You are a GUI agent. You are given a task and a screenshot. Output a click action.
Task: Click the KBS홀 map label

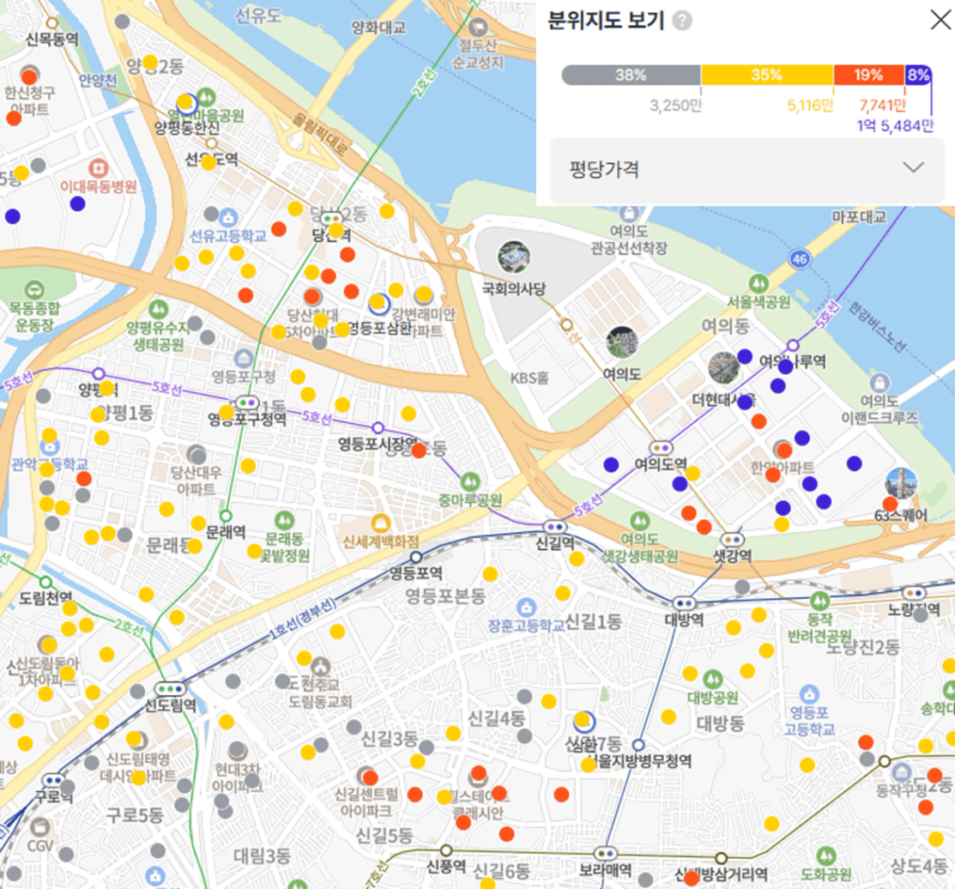pyautogui.click(x=529, y=378)
